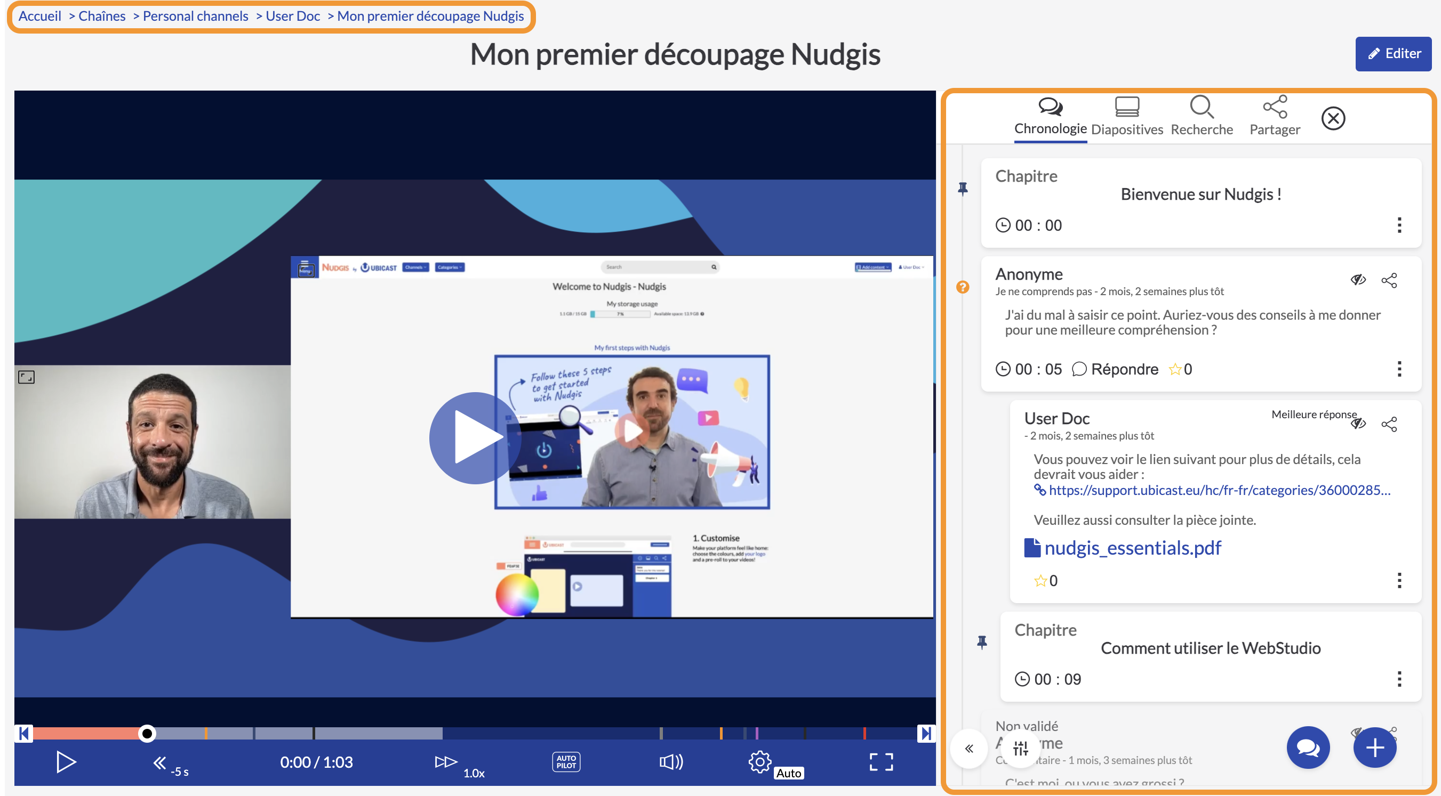Click the seek bar handle
This screenshot has height=796, width=1441.
(x=147, y=733)
